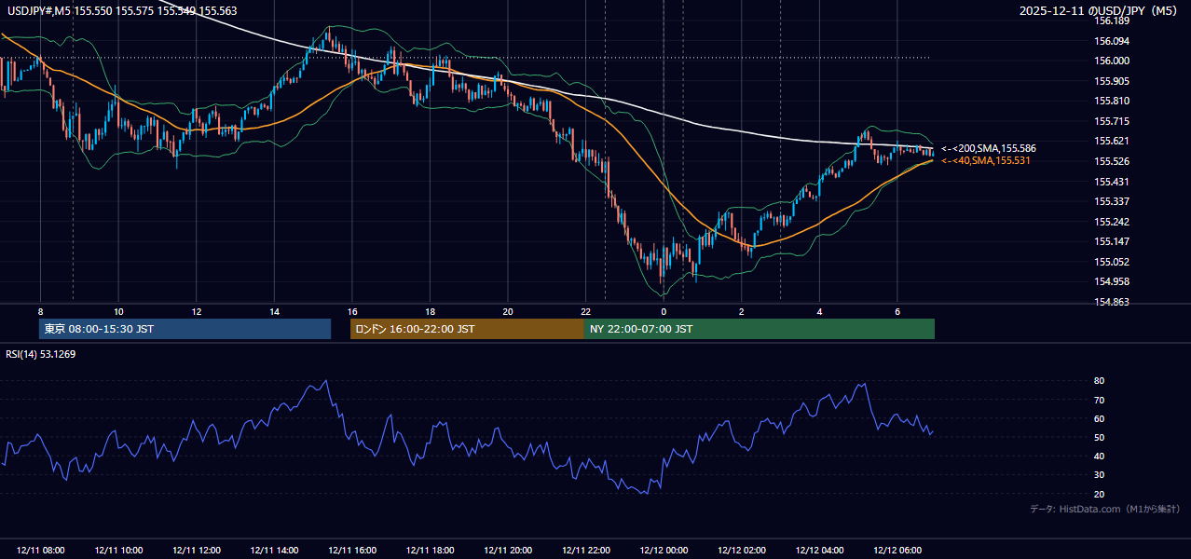Click the RSI scale value 20
Screen dimensions: 1191x559
pyautogui.click(x=1100, y=494)
